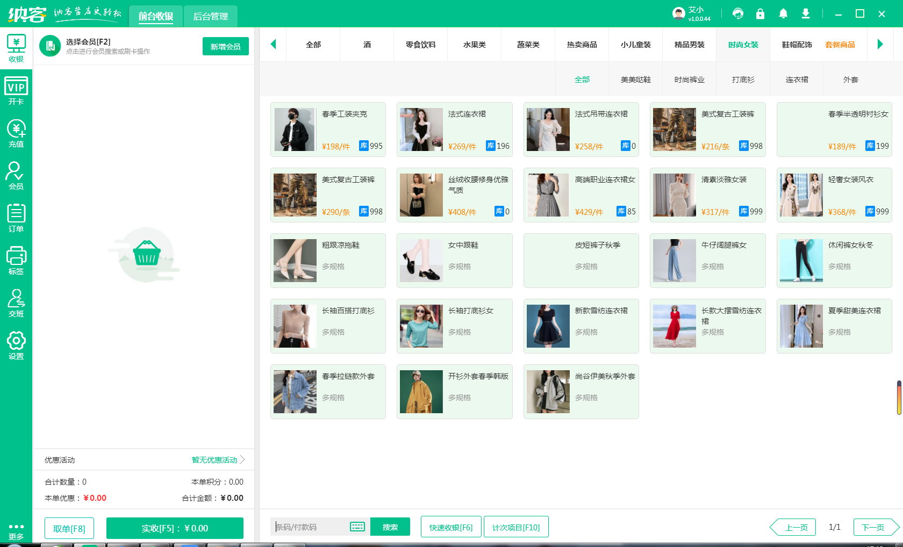Filter by 连衣裙 subcategory
This screenshot has height=547, width=903.
point(797,79)
